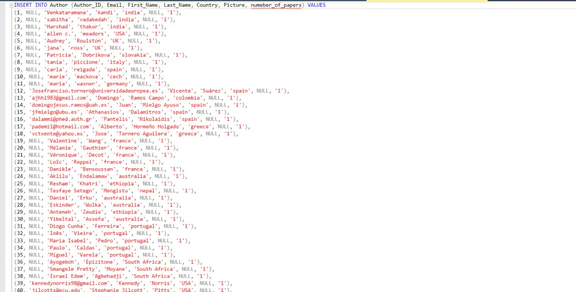The height and width of the screenshot is (292, 576).
Task: Click the 'reigada' value
Action: pos(85,70)
